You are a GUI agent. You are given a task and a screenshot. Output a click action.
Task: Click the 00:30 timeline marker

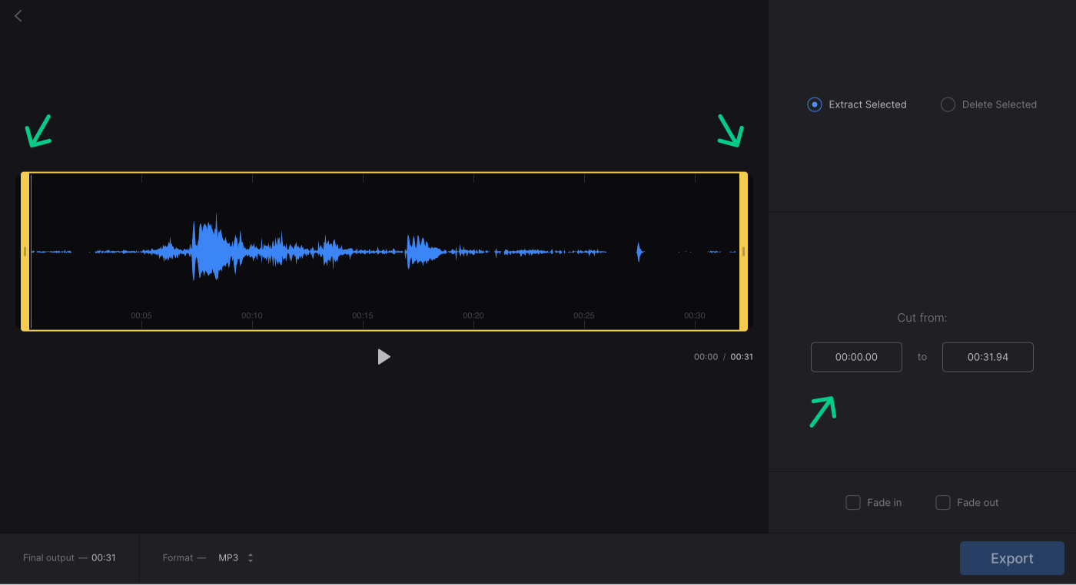[x=695, y=316]
